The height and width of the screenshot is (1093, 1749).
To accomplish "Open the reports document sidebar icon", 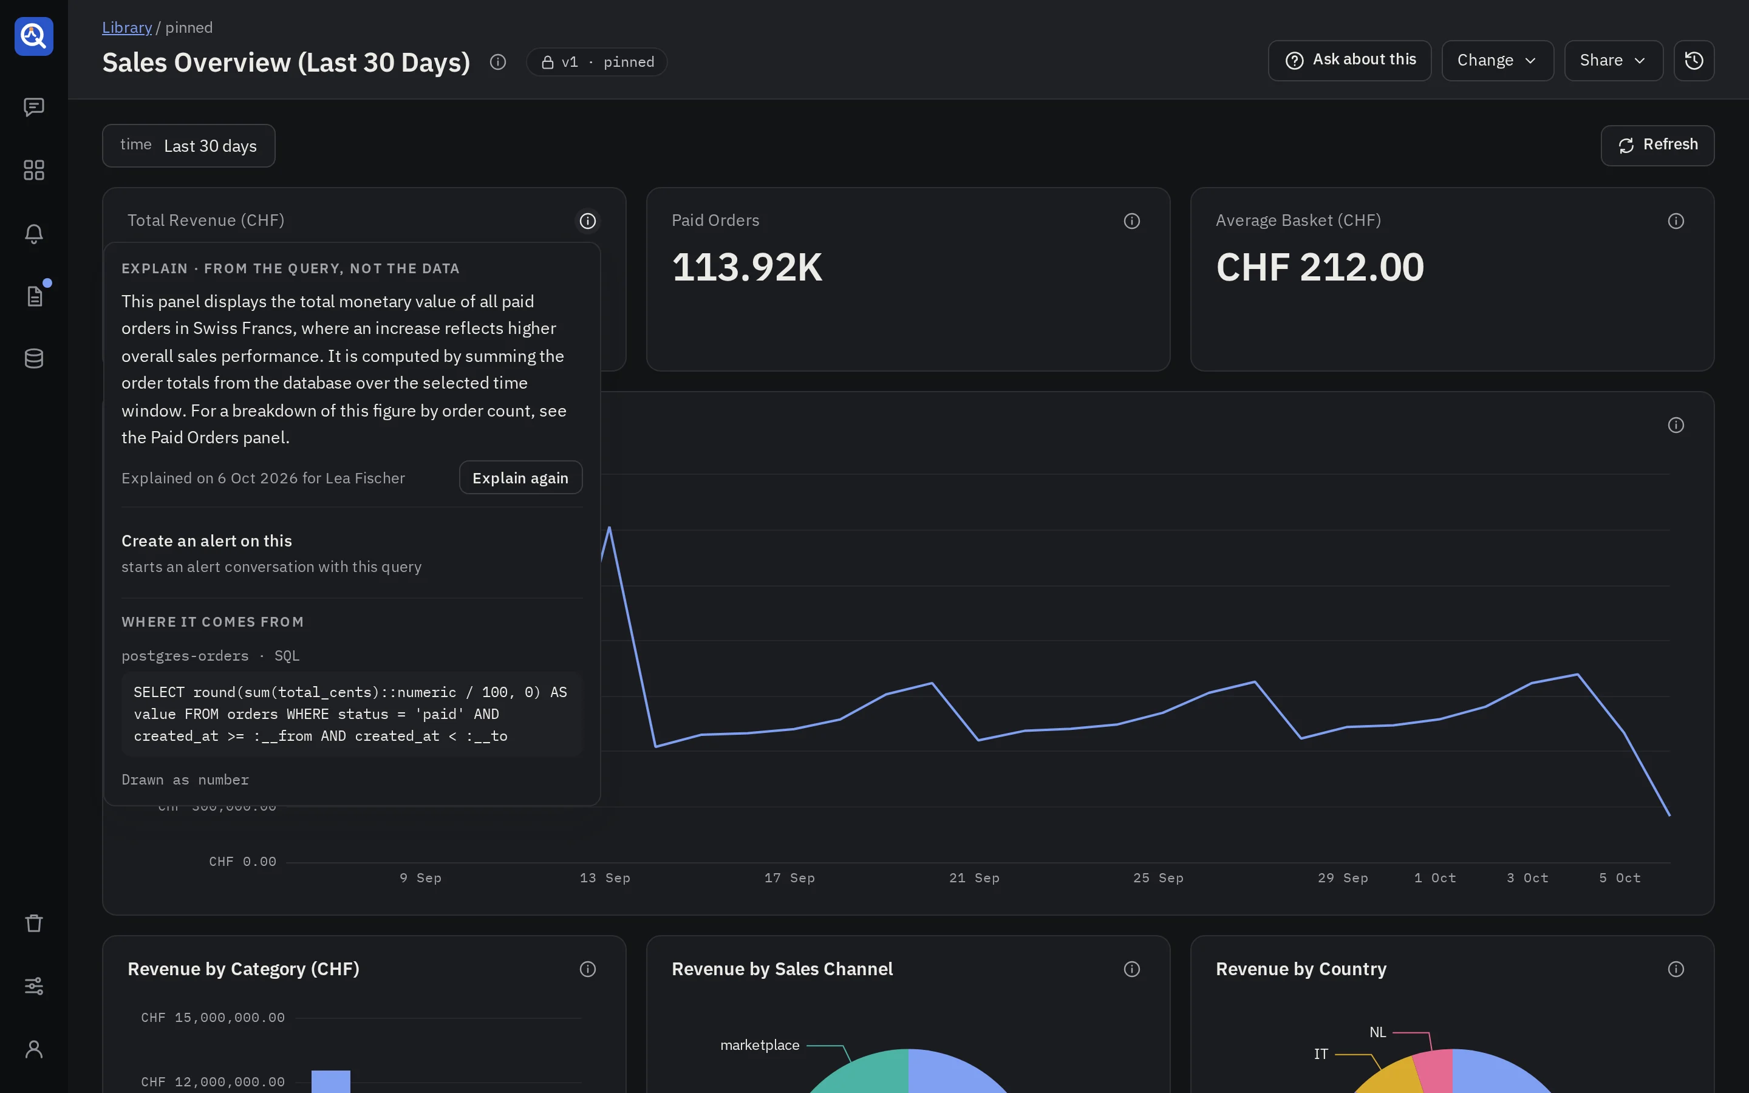I will coord(34,296).
